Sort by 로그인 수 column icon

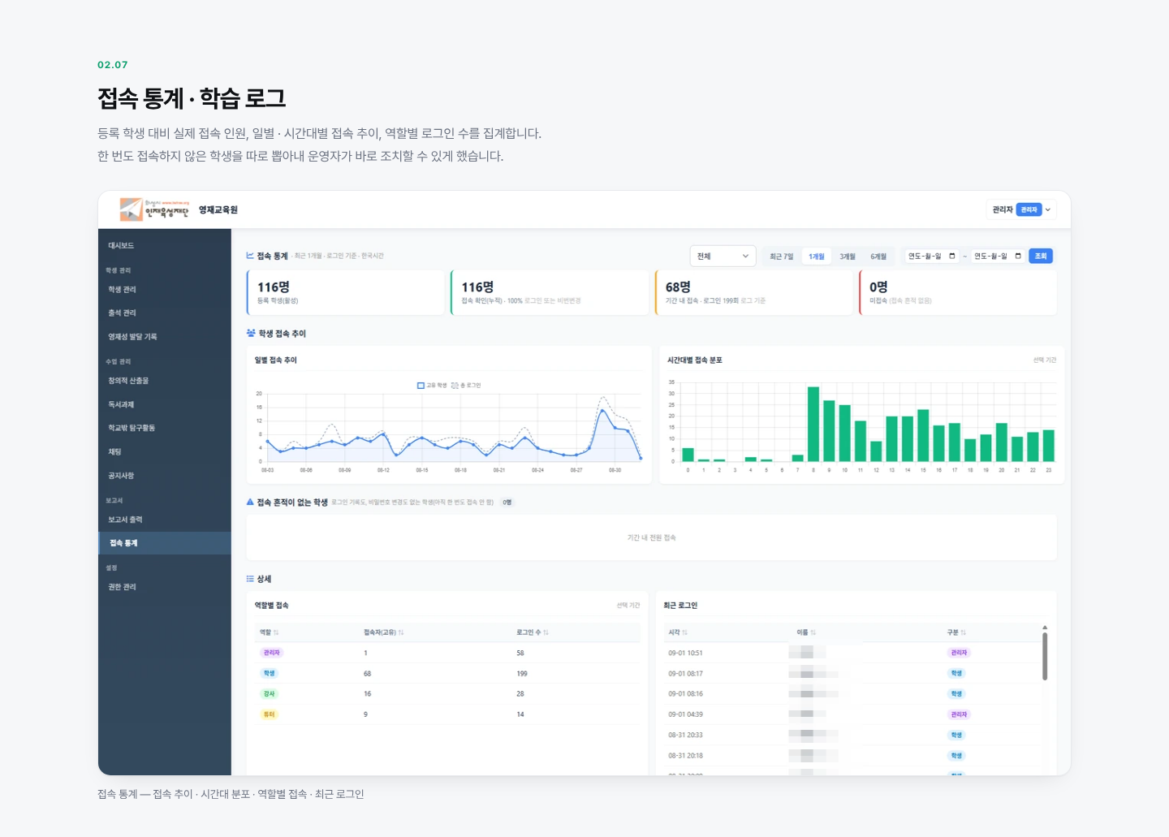point(546,632)
